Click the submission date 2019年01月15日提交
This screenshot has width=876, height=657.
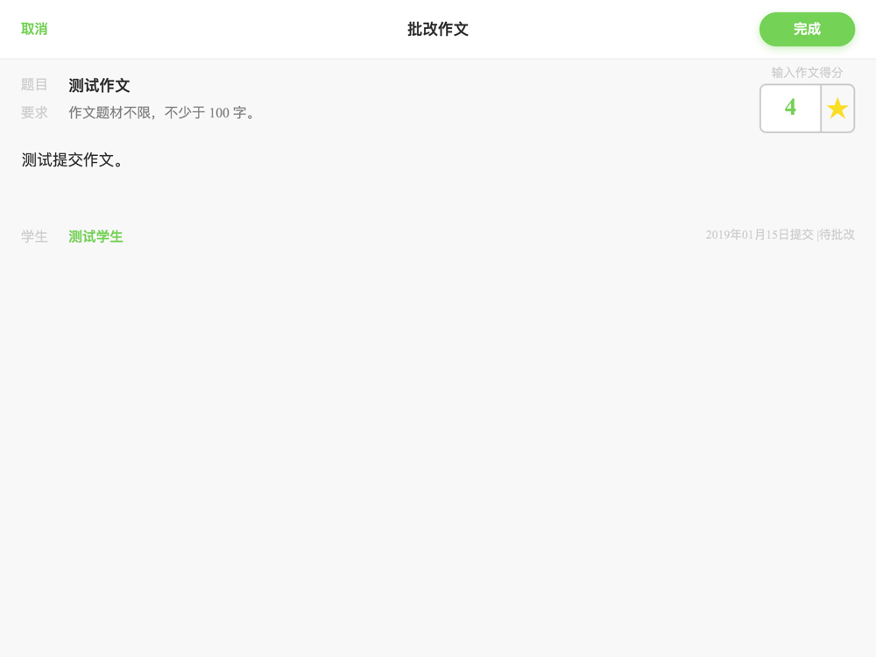(x=759, y=235)
